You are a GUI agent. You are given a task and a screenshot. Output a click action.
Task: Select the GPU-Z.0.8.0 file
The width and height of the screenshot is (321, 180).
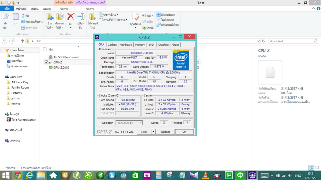[59, 67]
